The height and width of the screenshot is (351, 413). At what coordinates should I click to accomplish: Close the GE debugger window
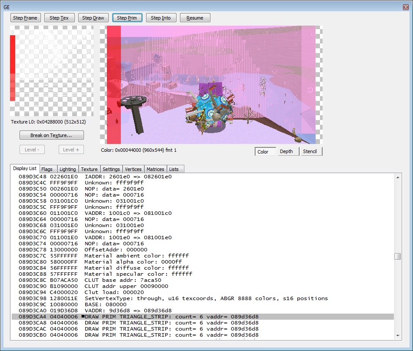pos(406,7)
